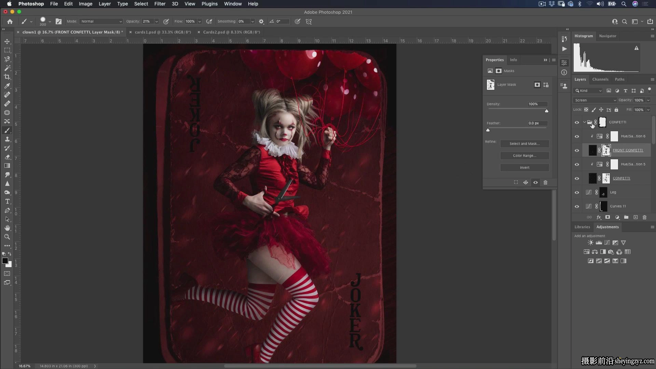656x369 pixels.
Task: Collapse the CONFETTI group
Action: point(584,122)
